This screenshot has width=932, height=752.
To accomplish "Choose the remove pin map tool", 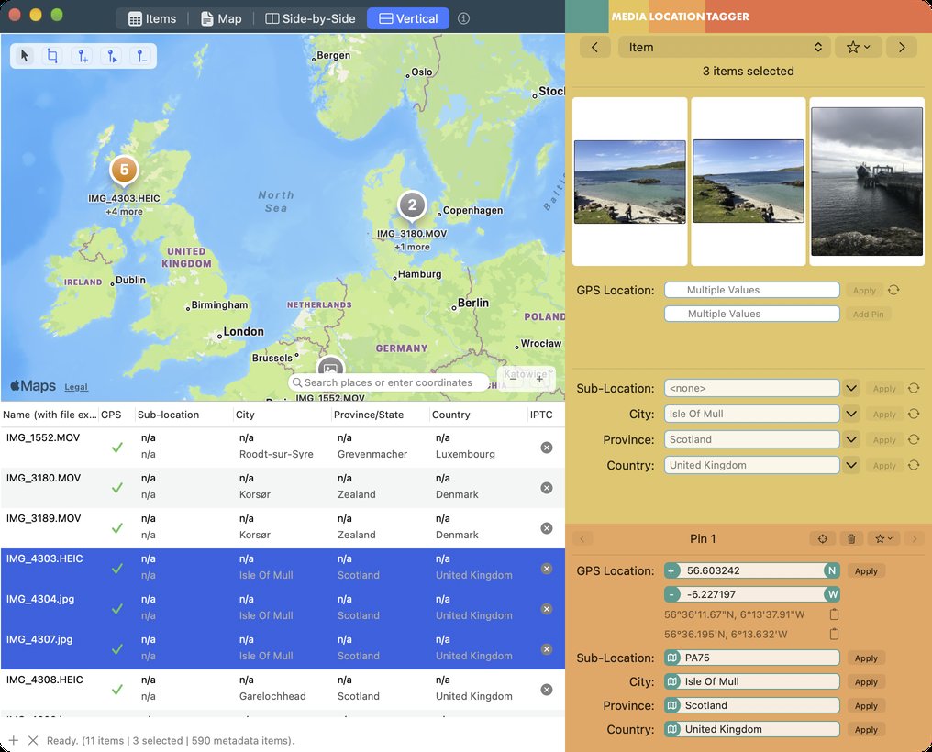I will [141, 56].
